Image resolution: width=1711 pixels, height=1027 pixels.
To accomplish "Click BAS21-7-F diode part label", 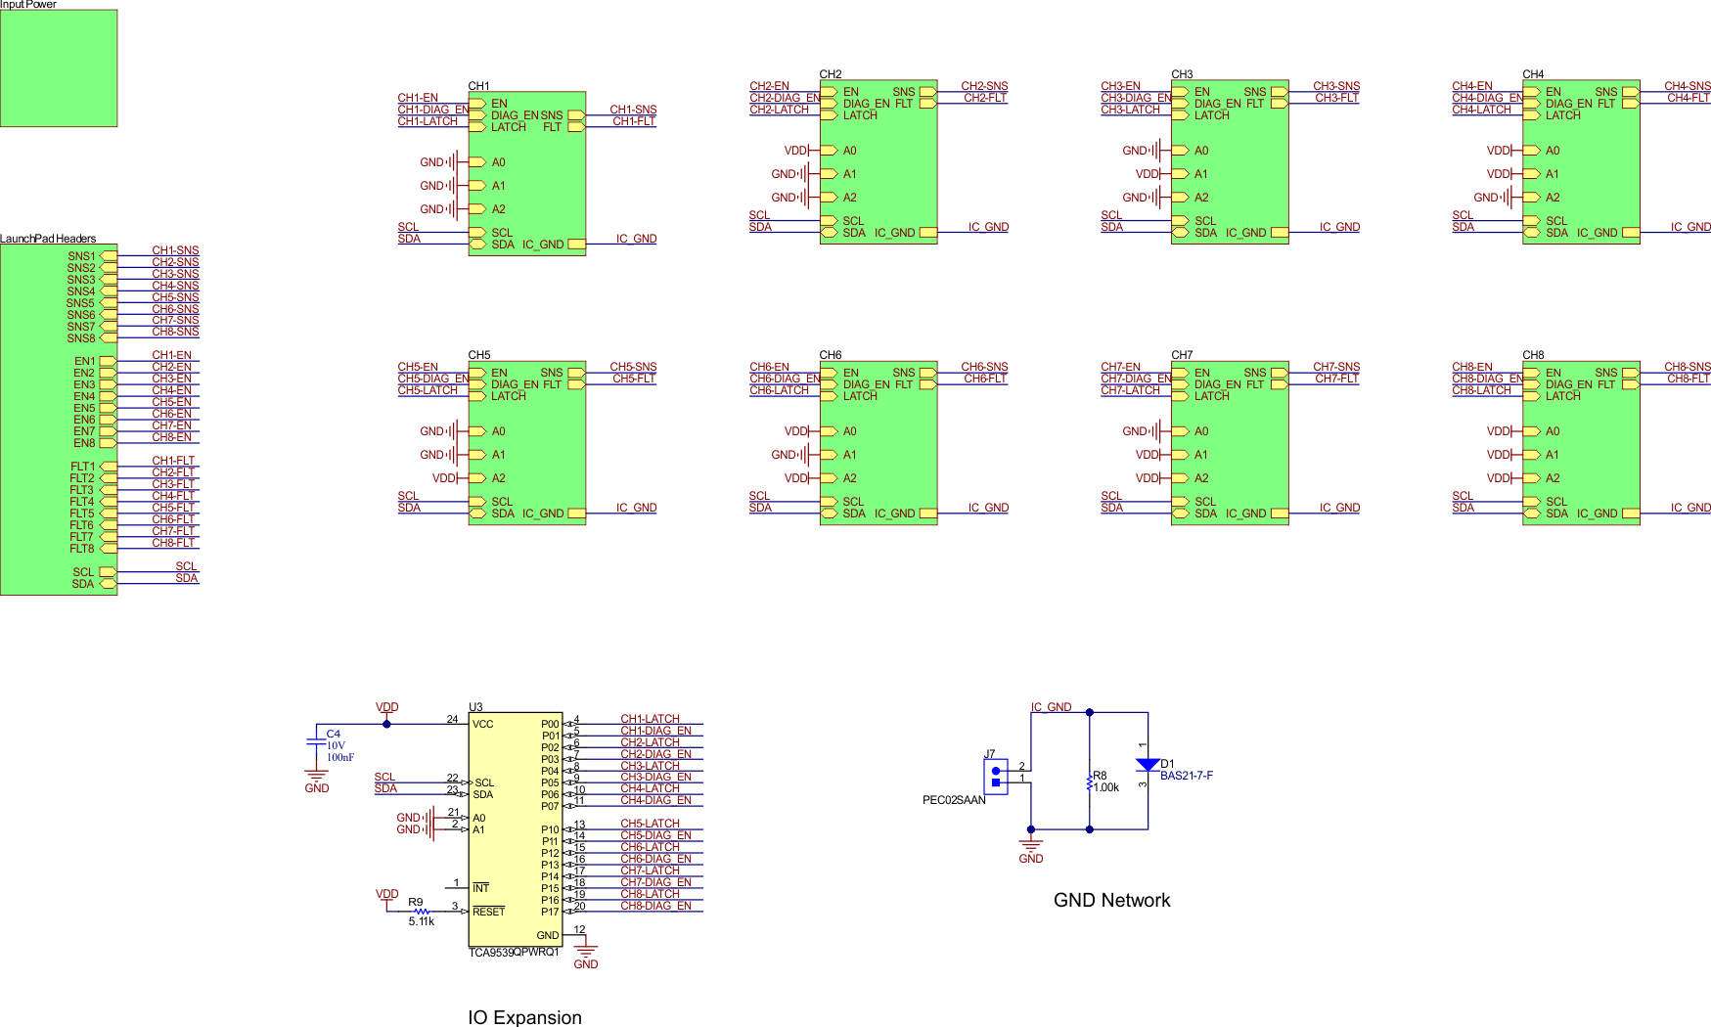I will pyautogui.click(x=1187, y=776).
